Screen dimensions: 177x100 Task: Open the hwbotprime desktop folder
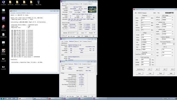pyautogui.click(x=24, y=3)
